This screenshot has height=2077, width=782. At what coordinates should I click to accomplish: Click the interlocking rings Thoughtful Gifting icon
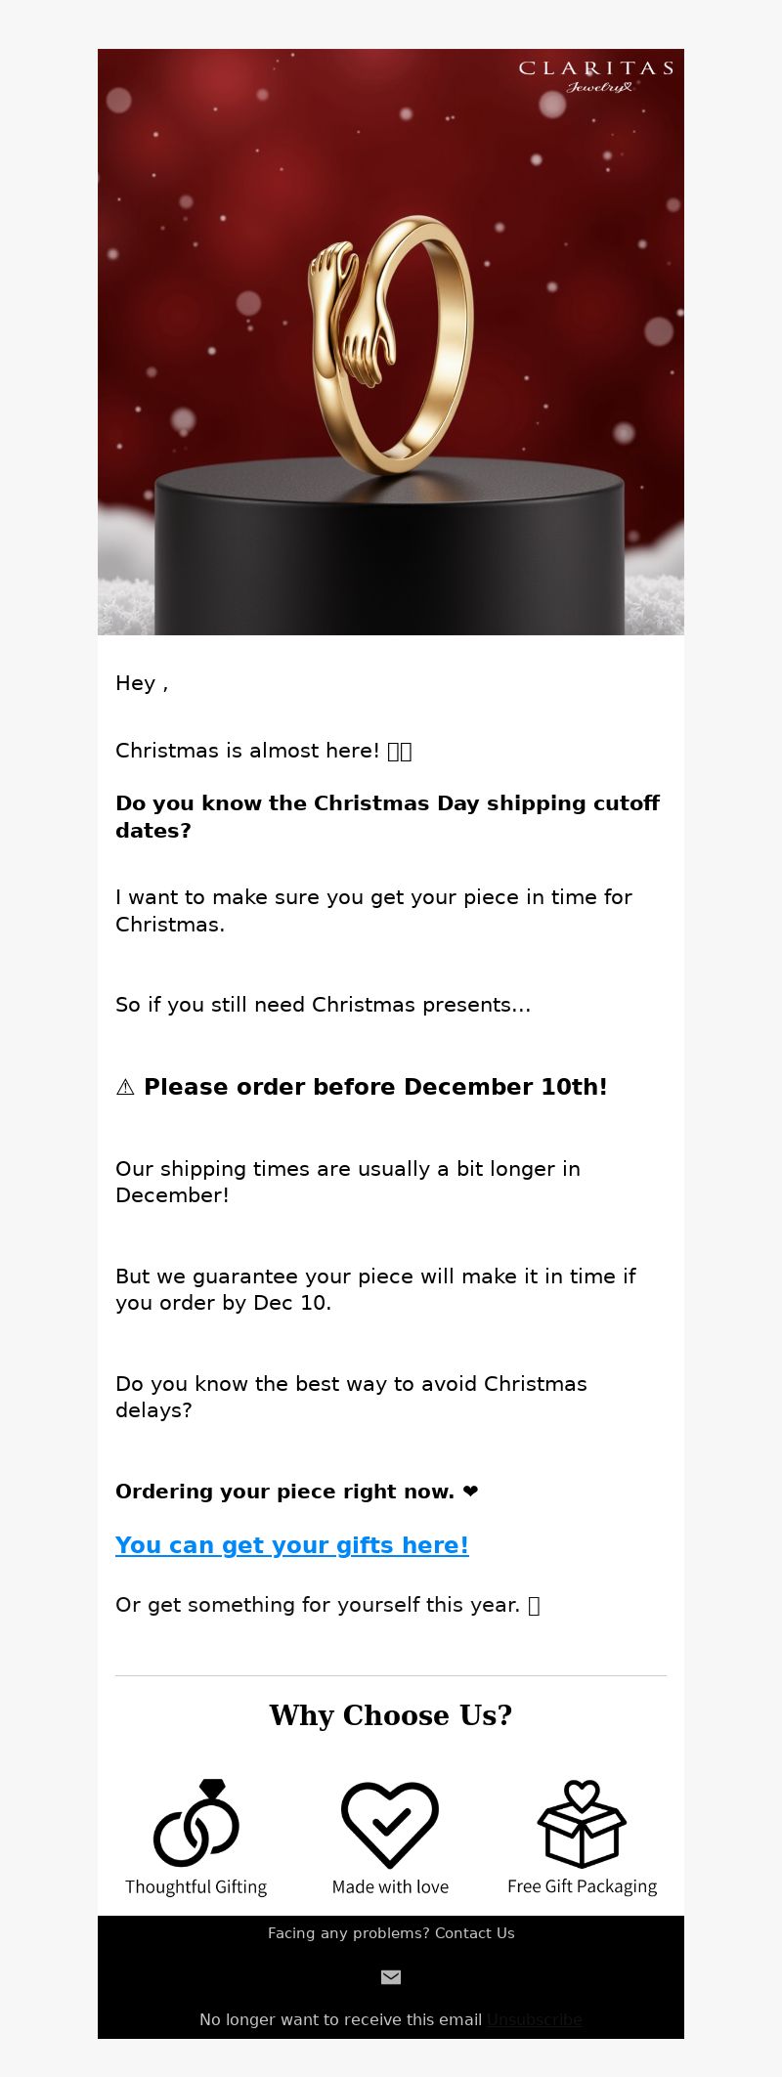pos(196,1823)
